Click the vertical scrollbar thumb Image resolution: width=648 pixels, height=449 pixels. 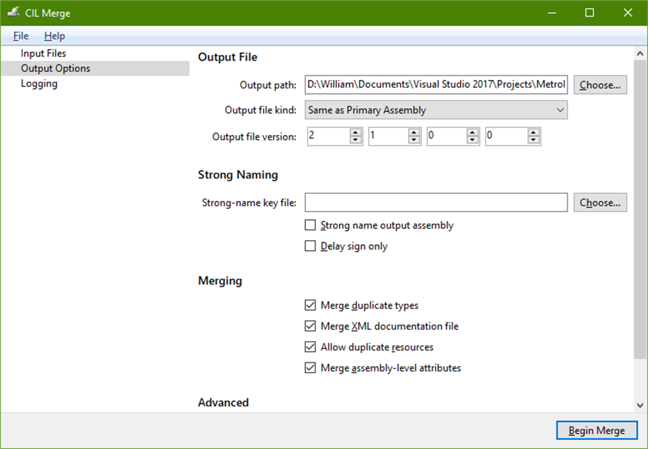(x=640, y=209)
